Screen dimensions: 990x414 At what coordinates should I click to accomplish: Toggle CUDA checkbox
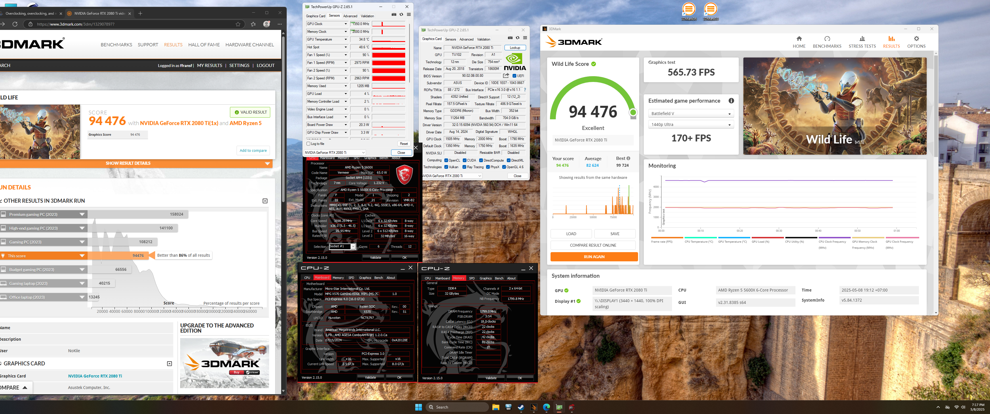click(465, 160)
